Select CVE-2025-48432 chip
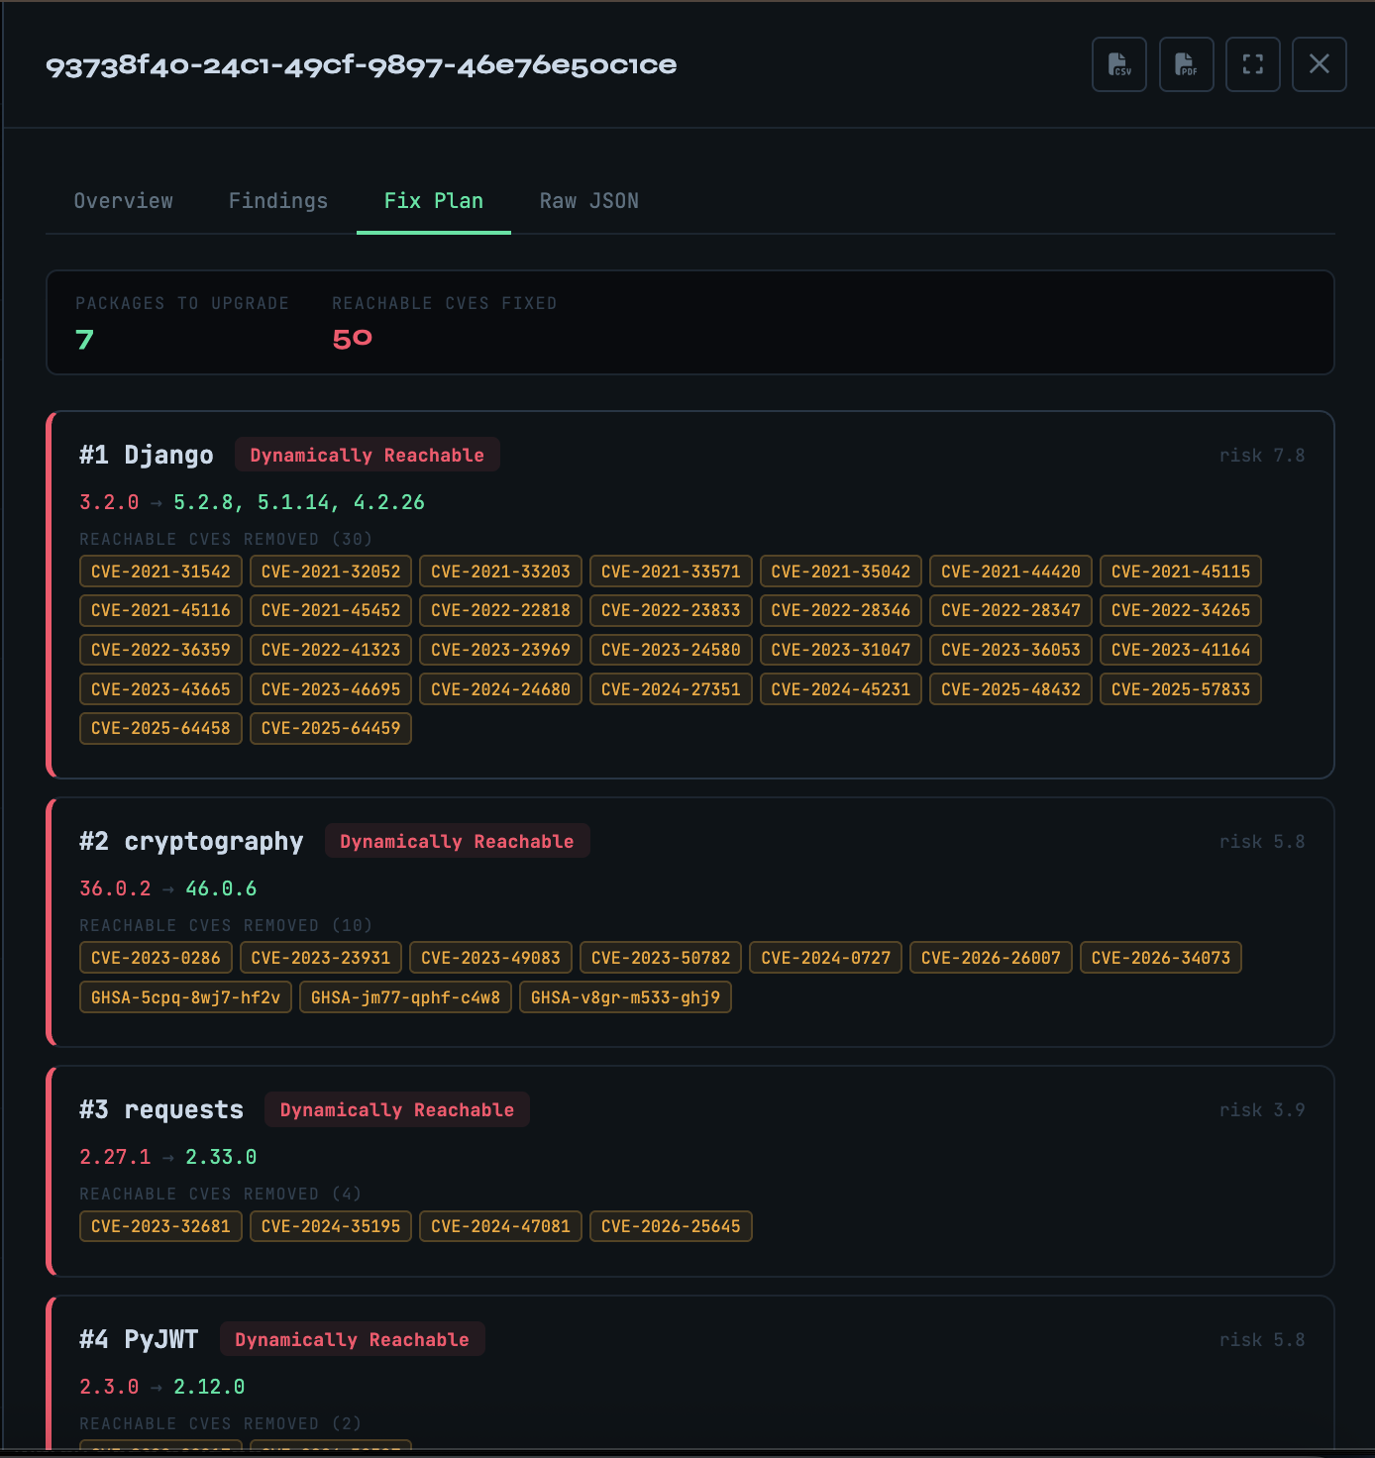Screen dimensions: 1375x1458 tap(1010, 689)
